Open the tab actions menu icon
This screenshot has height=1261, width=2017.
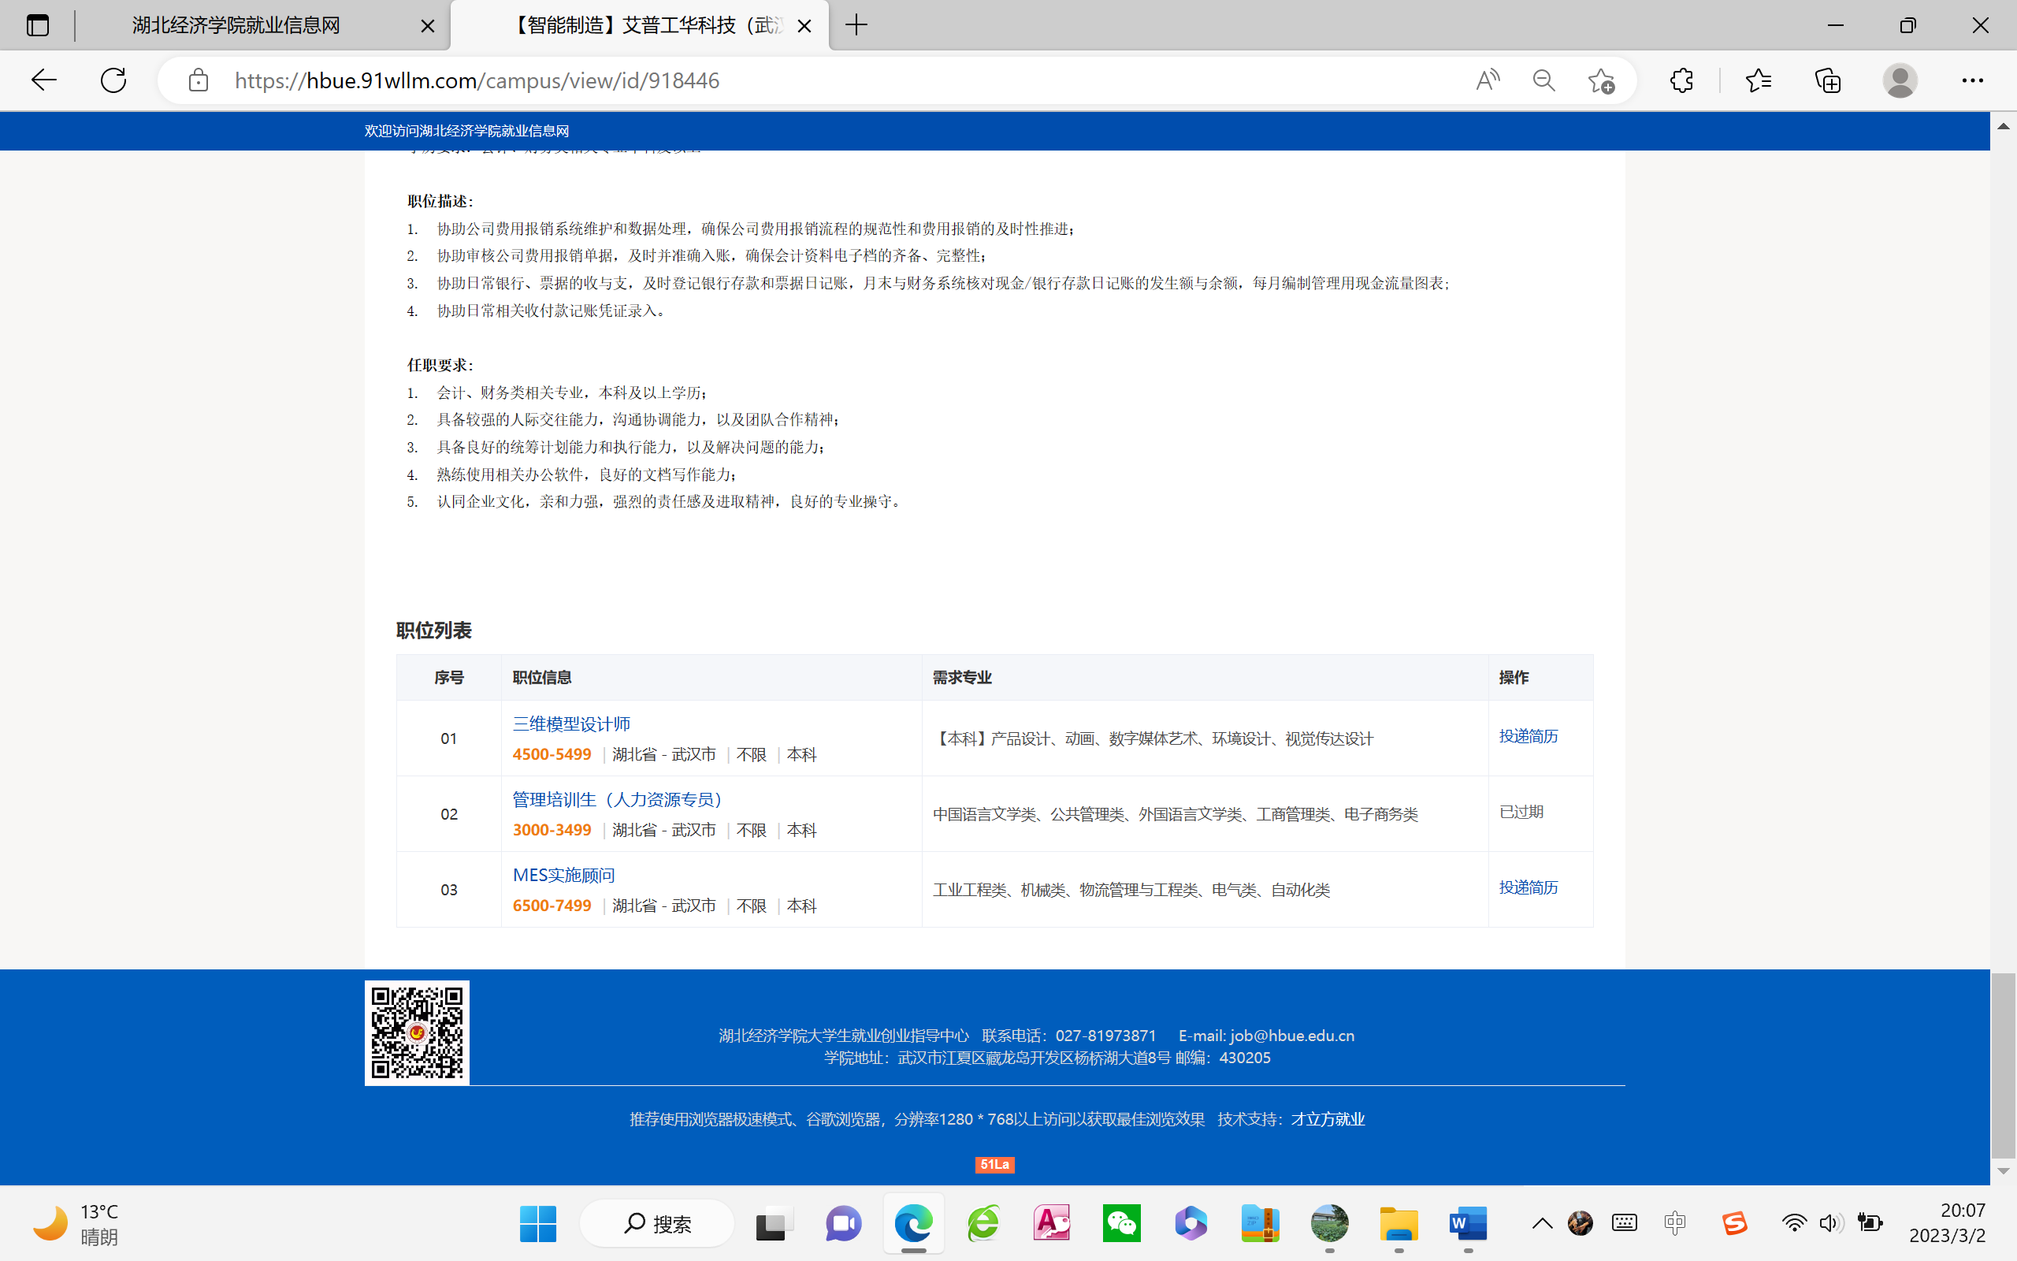coord(38,25)
